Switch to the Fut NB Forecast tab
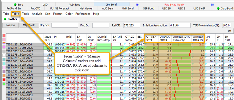The width and height of the screenshot is (234, 100). [x=60, y=9]
